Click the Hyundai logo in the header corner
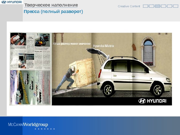 pos(11,2)
